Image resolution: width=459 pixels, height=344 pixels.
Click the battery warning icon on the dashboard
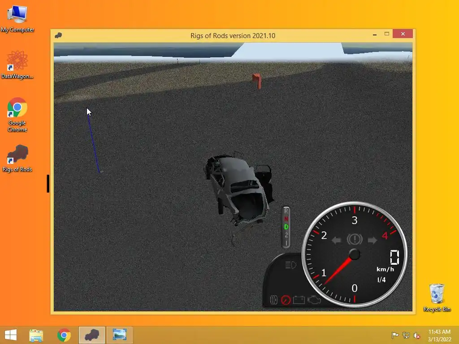click(x=299, y=300)
